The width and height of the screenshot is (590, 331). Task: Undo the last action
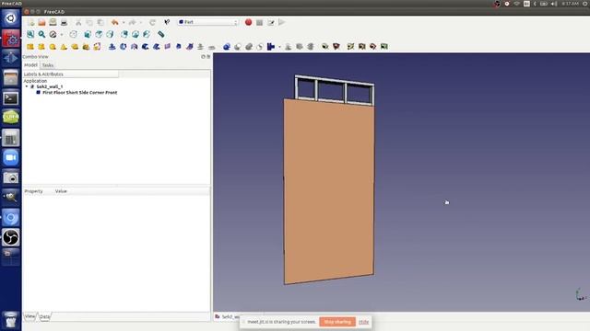click(114, 22)
